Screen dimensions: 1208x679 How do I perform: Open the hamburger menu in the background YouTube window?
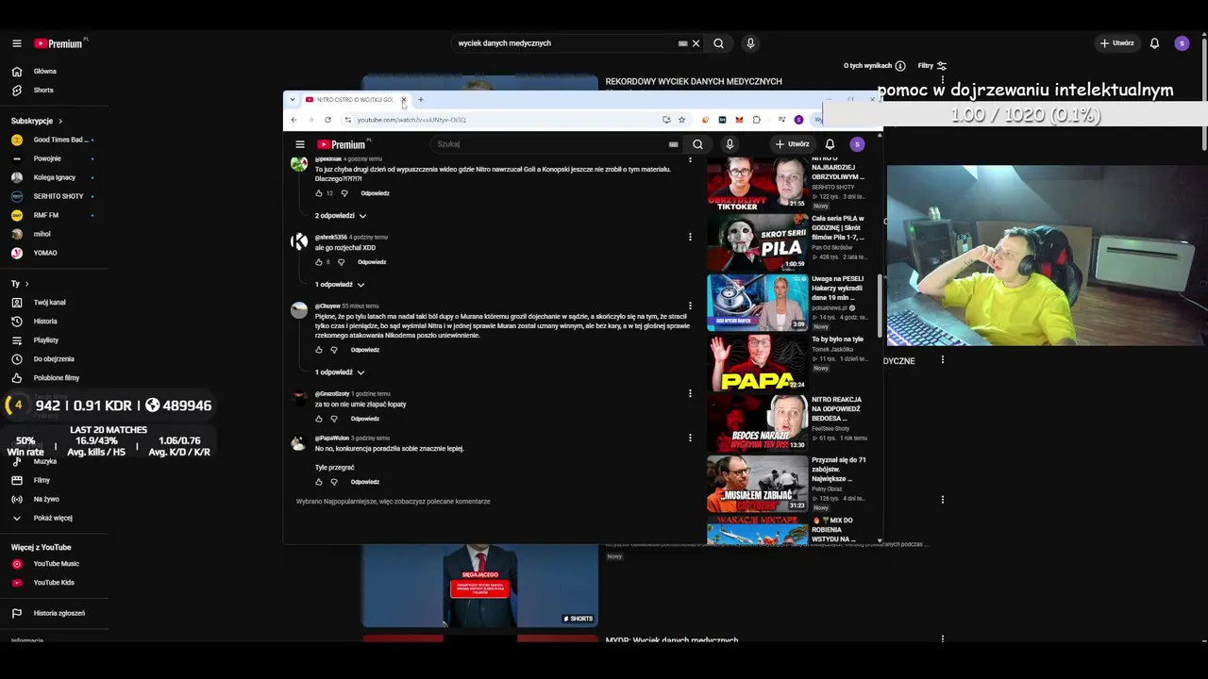point(16,43)
